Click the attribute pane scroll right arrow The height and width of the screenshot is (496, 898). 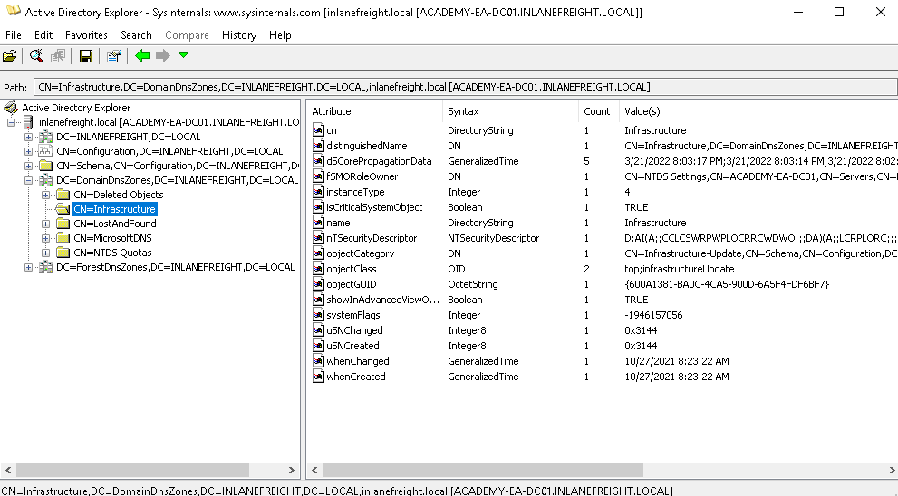(892, 471)
